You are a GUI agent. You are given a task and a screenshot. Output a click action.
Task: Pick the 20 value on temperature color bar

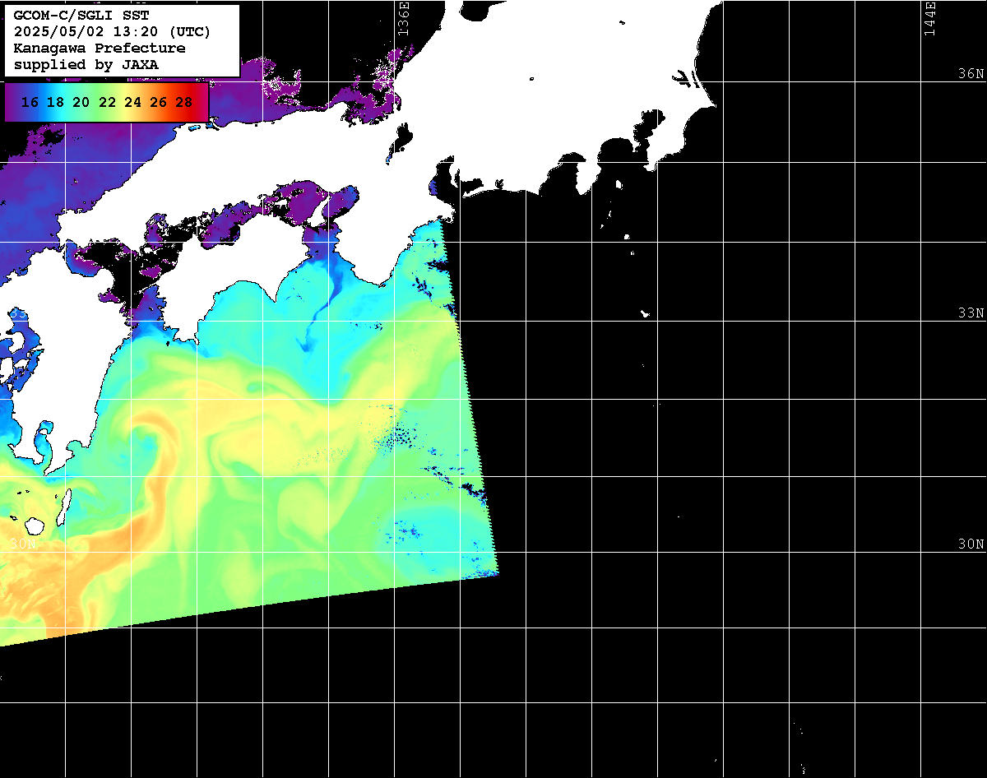point(81,103)
